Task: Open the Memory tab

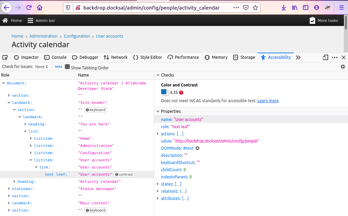Action: 216,57
